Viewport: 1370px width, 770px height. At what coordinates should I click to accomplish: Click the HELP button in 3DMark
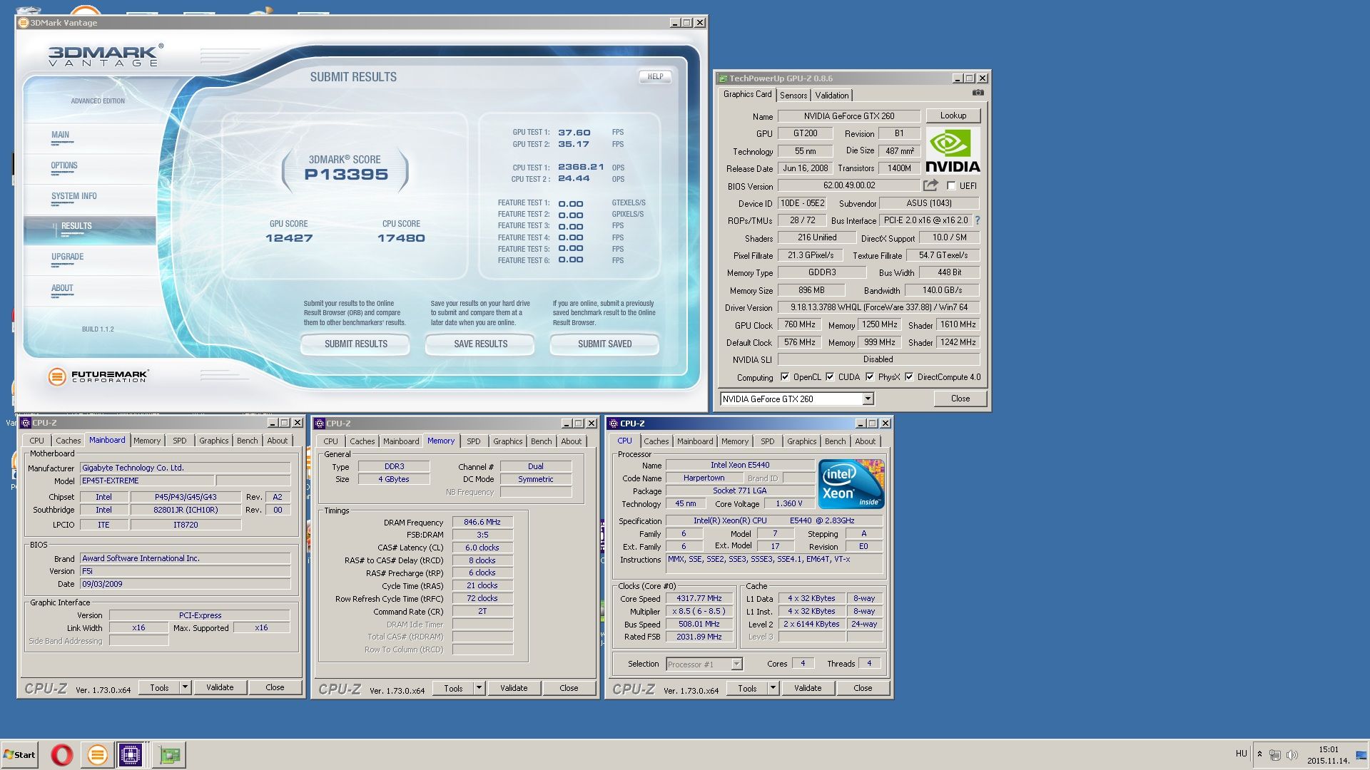[654, 76]
